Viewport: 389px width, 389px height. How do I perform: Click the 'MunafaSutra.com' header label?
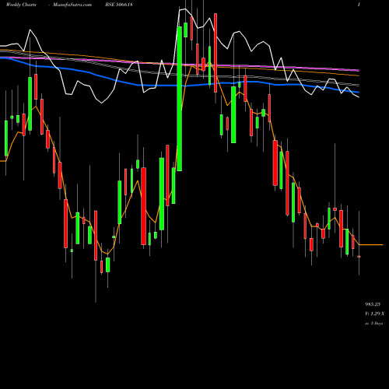(72, 5)
